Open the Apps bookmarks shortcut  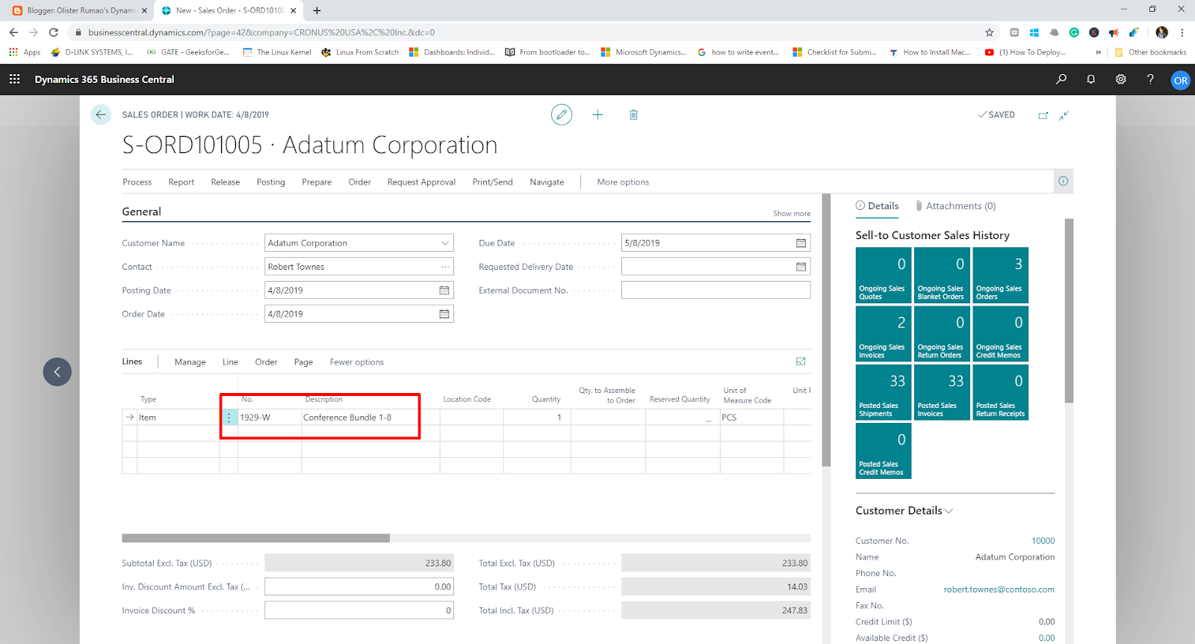25,52
